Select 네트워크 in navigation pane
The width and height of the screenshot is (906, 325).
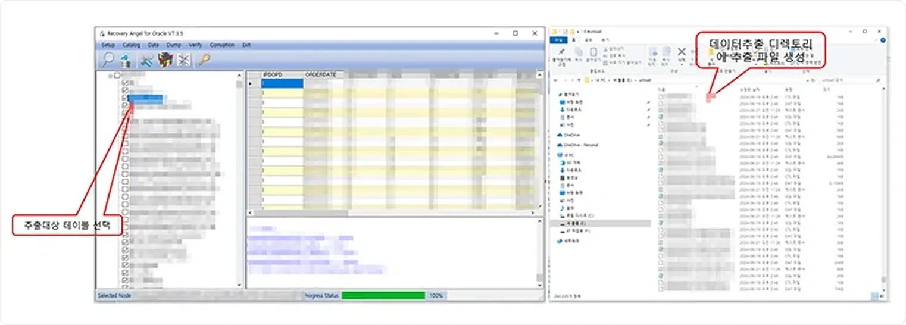pyautogui.click(x=568, y=240)
